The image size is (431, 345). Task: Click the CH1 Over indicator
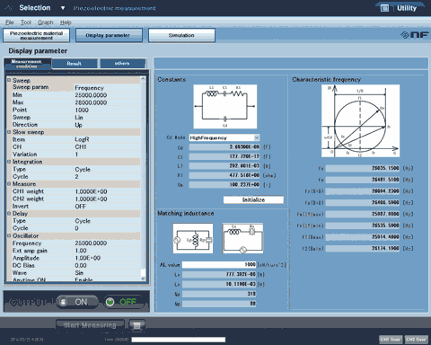pos(391,340)
